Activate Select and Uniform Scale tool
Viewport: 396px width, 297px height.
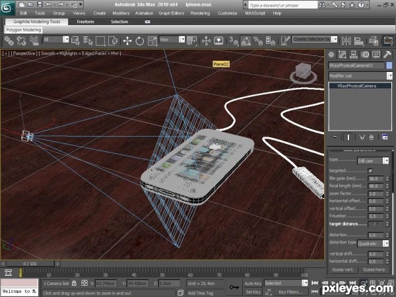(x=152, y=41)
